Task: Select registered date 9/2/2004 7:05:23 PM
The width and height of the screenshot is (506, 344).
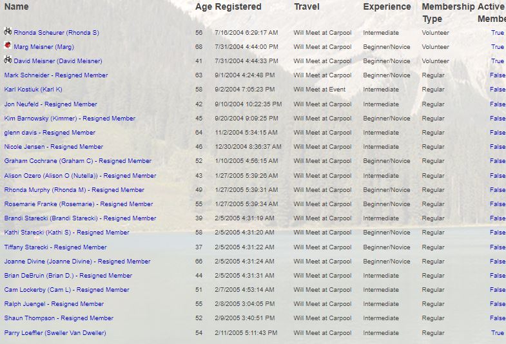Action: 244,90
